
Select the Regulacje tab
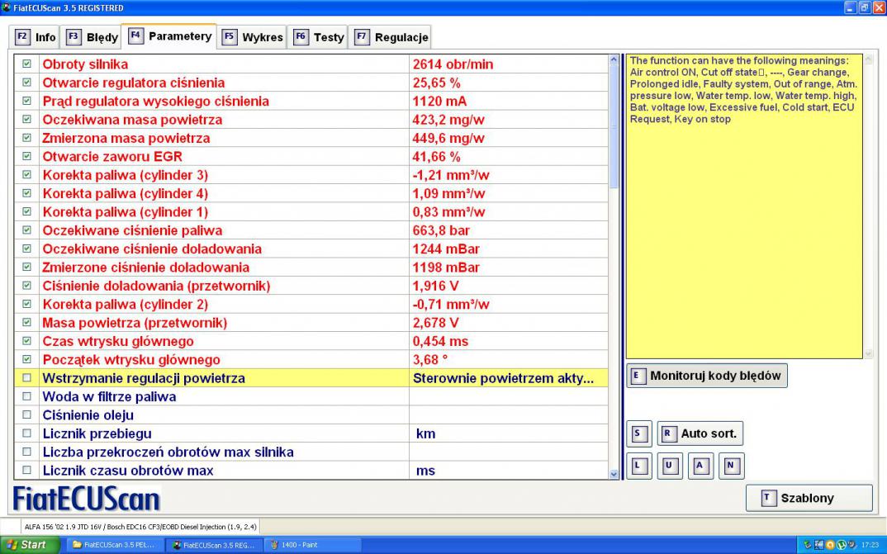[391, 37]
